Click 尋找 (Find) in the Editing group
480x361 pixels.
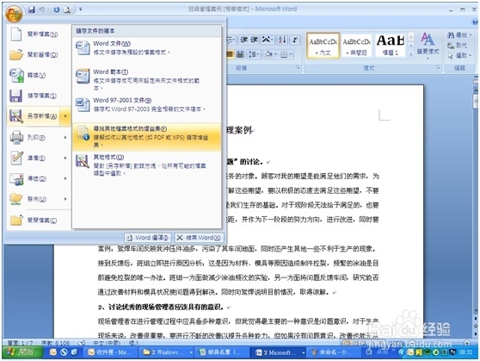(459, 35)
